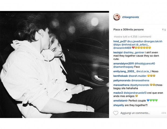Open emily.tang_2003_ commenter profile
167x129 pixels.
124,71
